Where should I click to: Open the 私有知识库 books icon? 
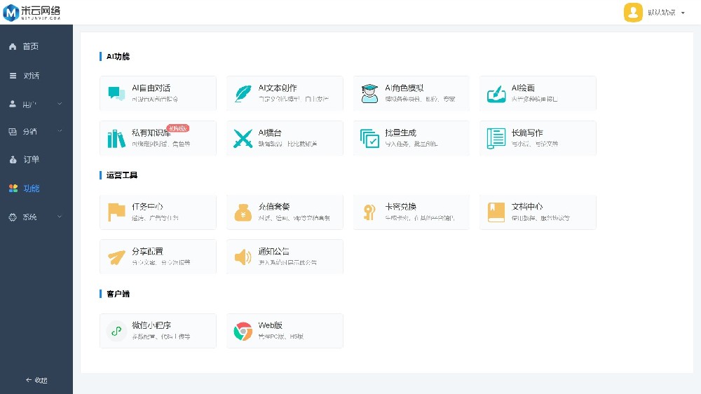(x=116, y=139)
